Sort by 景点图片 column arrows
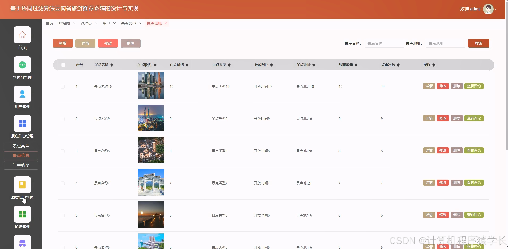508x249 pixels. (x=155, y=65)
